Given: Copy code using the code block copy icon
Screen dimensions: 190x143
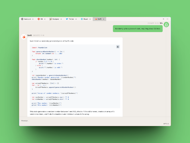Looking at the screenshot, I should tap(118, 47).
